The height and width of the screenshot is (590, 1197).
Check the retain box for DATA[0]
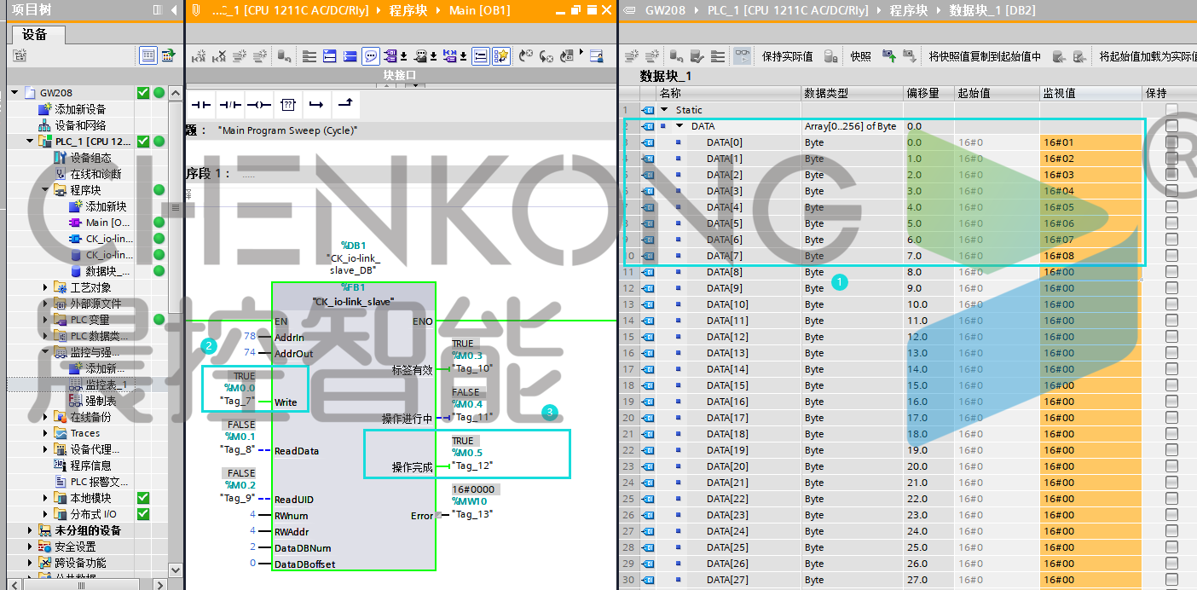click(1171, 142)
